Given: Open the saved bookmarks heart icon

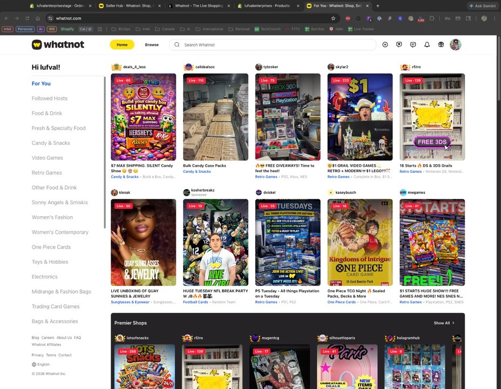Looking at the screenshot, I should click(x=399, y=45).
